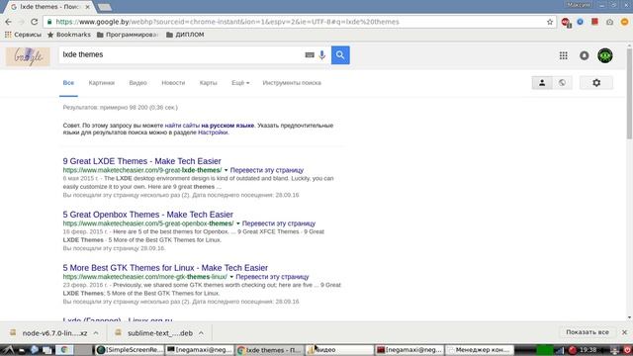Open the Настройки link in the tip
The width and height of the screenshot is (633, 356).
tap(213, 133)
